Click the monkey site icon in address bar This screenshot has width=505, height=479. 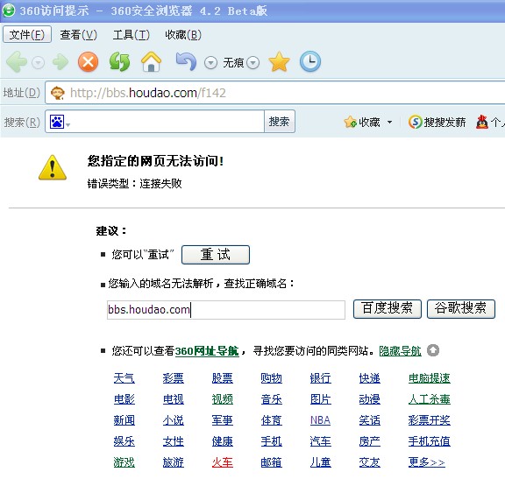pos(58,93)
